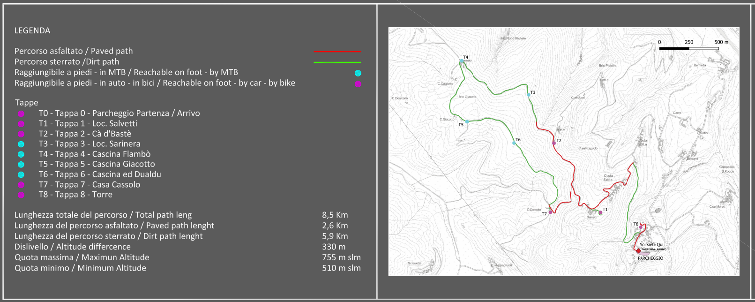
Task: Click the red Partenza-Arrivo diamond marker
Action: [638, 251]
